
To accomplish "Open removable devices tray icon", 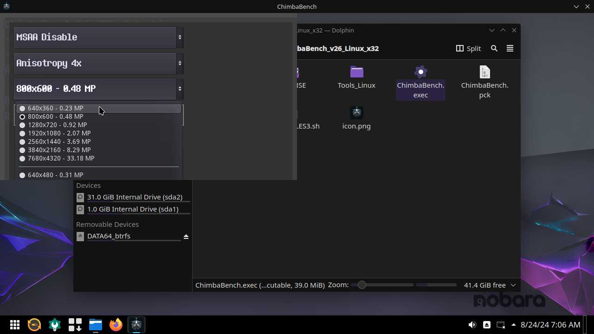I will coord(487,325).
